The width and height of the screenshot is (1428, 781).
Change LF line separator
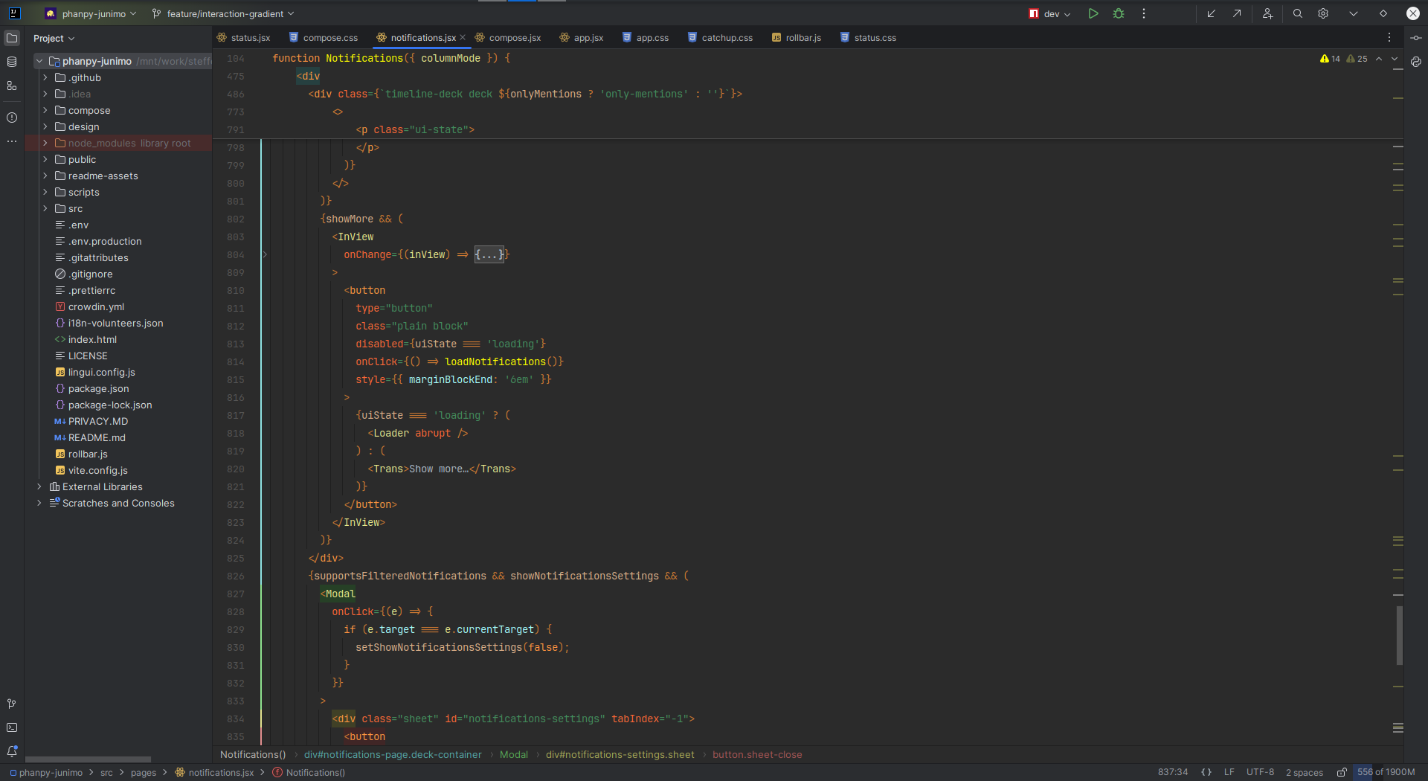pos(1229,772)
